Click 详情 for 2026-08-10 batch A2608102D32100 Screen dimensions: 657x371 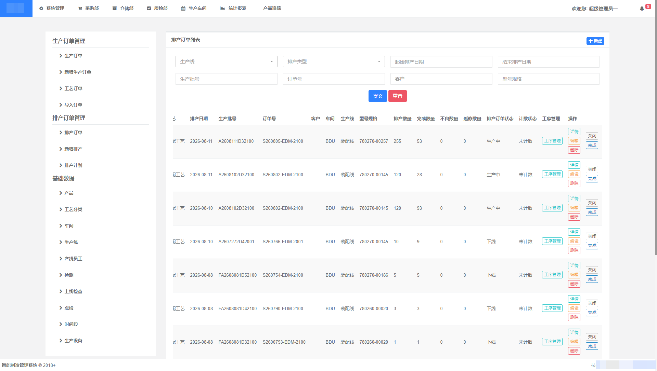click(574, 198)
